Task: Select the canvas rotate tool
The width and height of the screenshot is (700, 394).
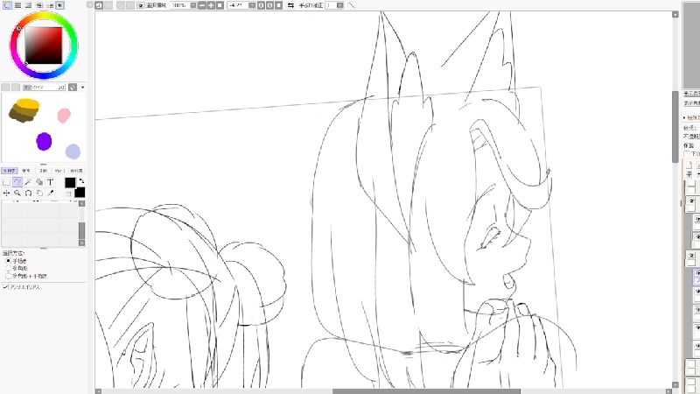Action: (29, 193)
